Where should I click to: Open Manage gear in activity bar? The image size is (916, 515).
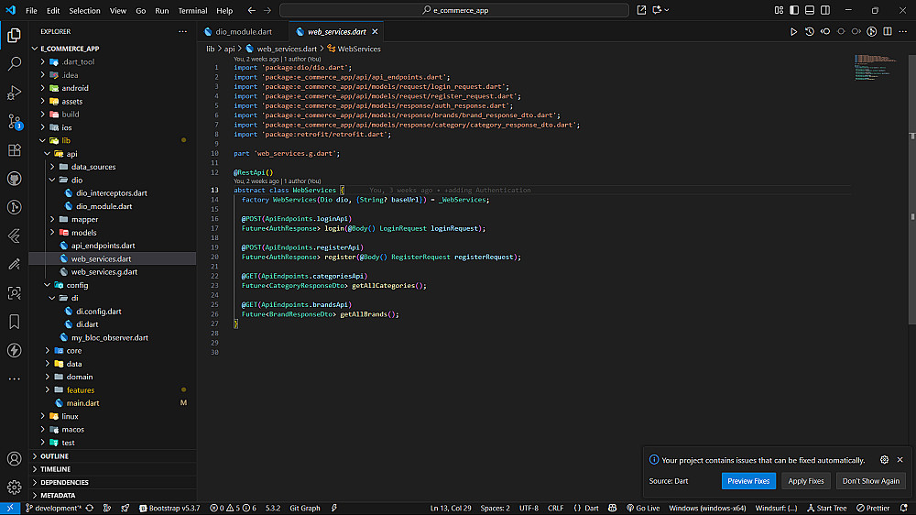15,487
